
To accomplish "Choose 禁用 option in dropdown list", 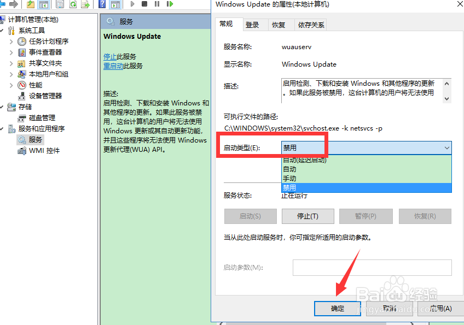I will (367, 187).
